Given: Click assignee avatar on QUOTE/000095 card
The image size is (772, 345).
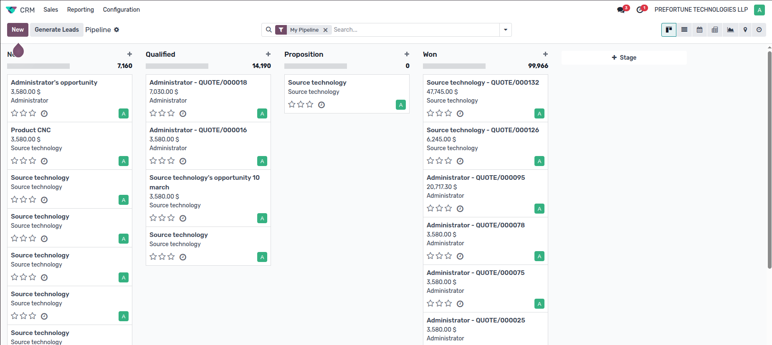Looking at the screenshot, I should [x=539, y=209].
